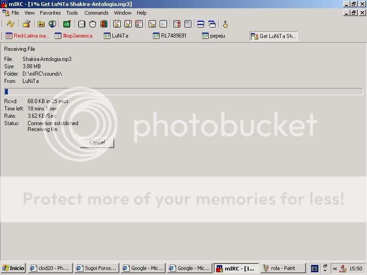The height and width of the screenshot is (275, 367).
Task: Switch to clod20 taskbar window
Action: pos(50,268)
